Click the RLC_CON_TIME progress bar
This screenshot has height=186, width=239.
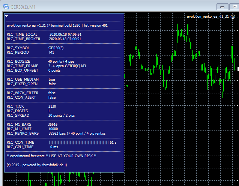[x=79, y=142]
